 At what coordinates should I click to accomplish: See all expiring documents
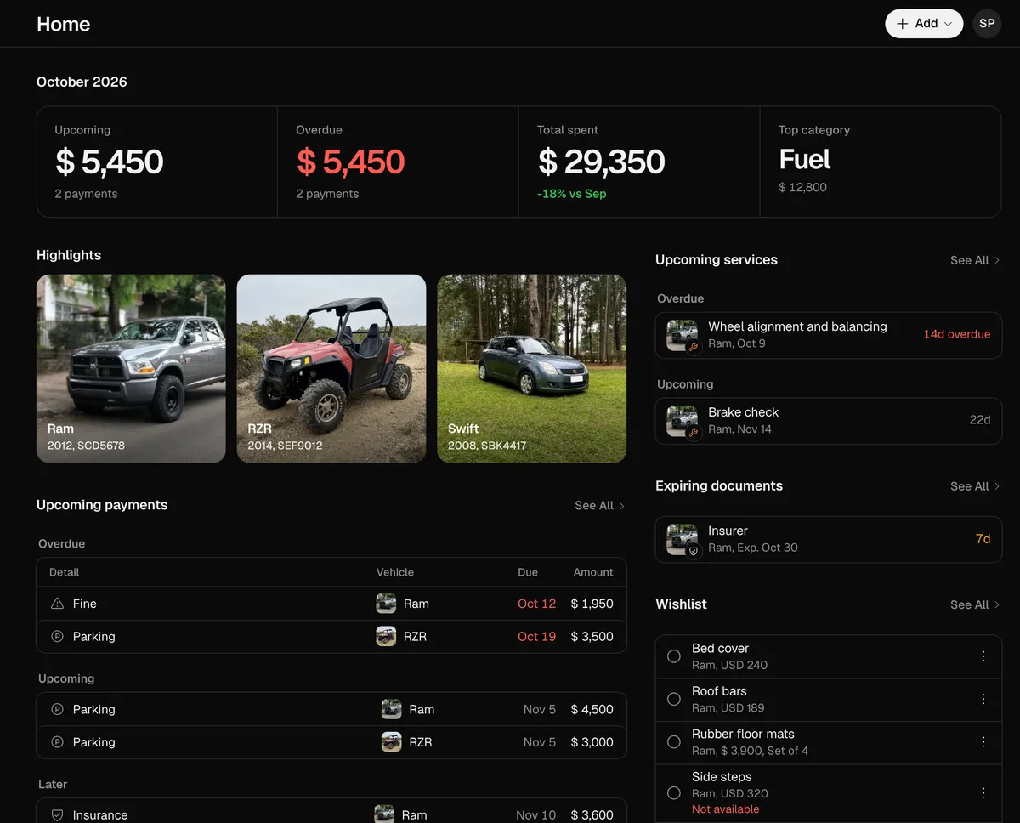pos(976,486)
